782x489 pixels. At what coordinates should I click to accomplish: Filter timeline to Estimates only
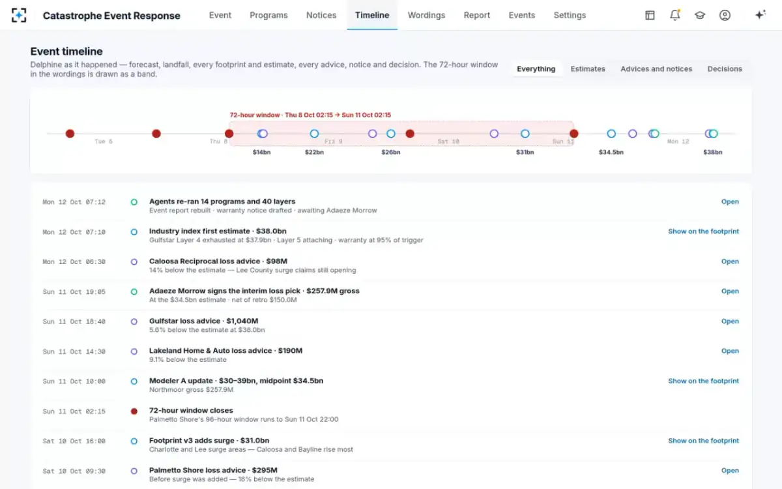(x=588, y=68)
